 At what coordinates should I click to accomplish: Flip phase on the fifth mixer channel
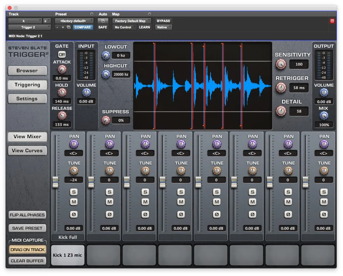217,214
